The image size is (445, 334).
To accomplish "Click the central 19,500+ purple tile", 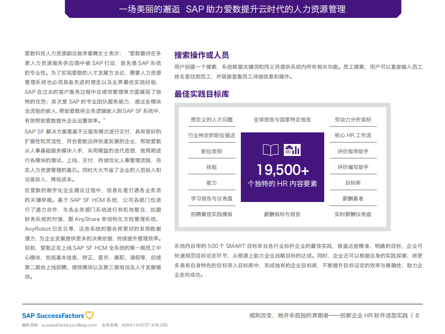I will [282, 166].
